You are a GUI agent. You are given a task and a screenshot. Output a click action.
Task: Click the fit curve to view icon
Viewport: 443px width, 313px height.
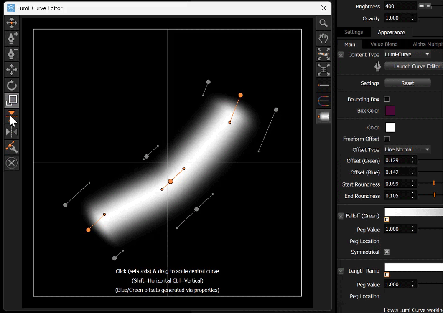point(323,54)
